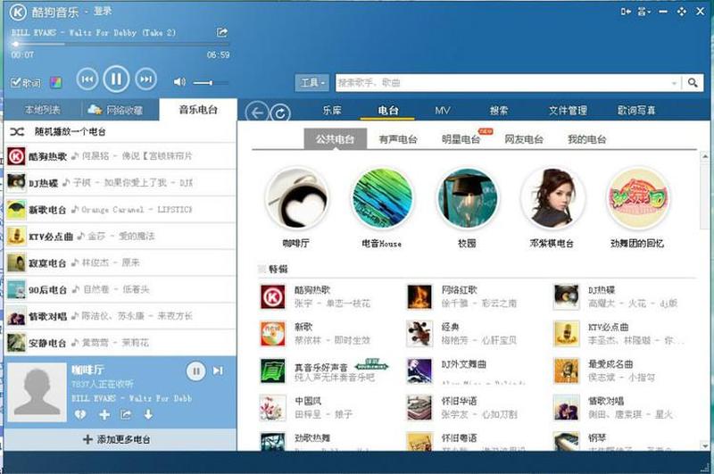Click the share icon in mini player
The height and width of the screenshot is (474, 714).
[x=126, y=414]
